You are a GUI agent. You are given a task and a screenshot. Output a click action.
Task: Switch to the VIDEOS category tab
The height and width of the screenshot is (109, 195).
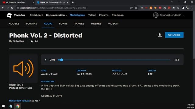coord(113,24)
